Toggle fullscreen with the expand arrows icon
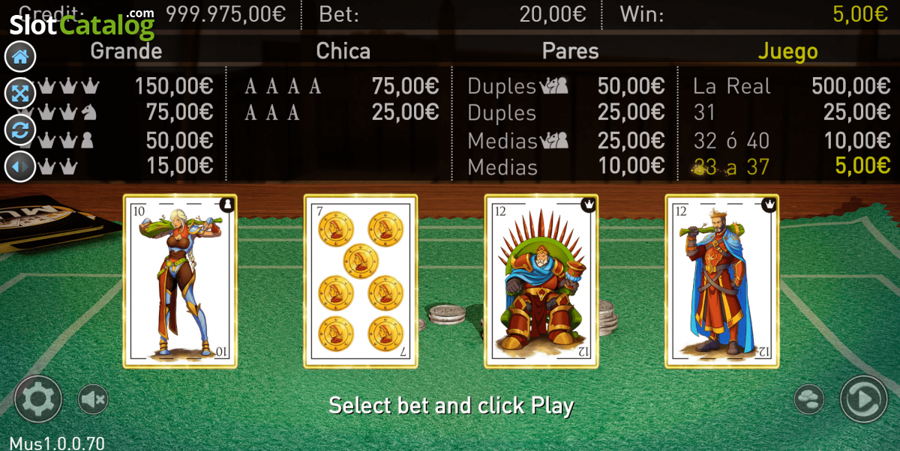 click(x=20, y=93)
